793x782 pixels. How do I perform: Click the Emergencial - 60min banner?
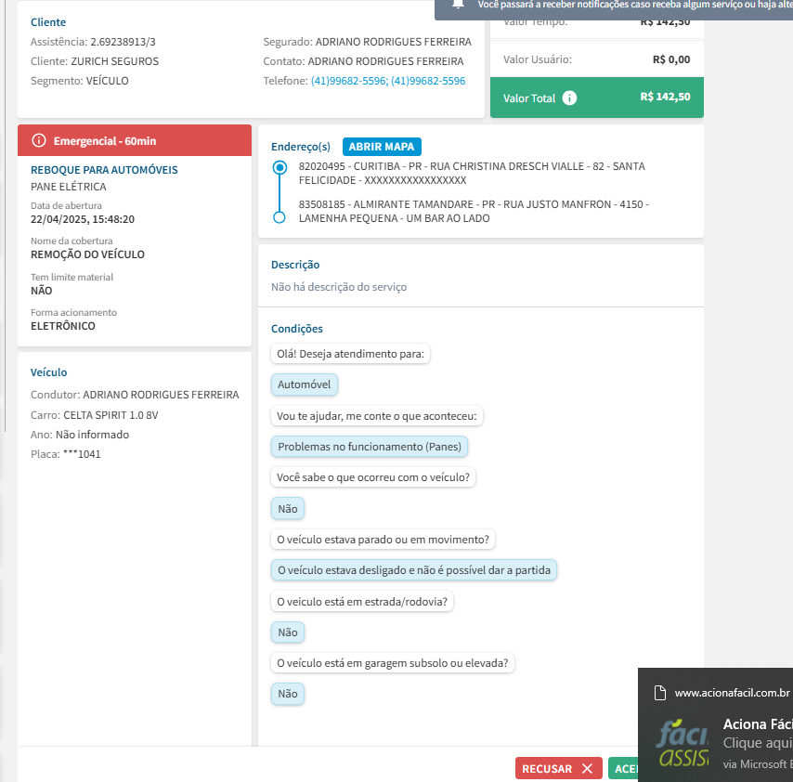(x=135, y=140)
